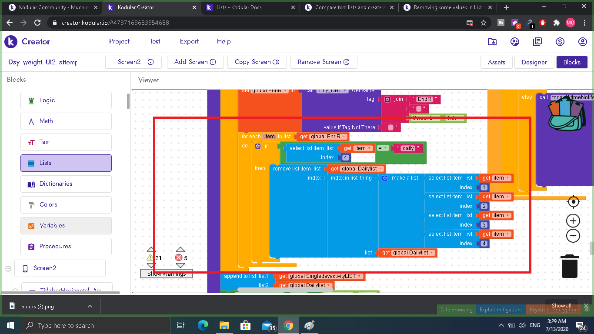The height and width of the screenshot is (334, 594).
Task: Collapse the Screen2 tree node
Action: [x=8, y=268]
